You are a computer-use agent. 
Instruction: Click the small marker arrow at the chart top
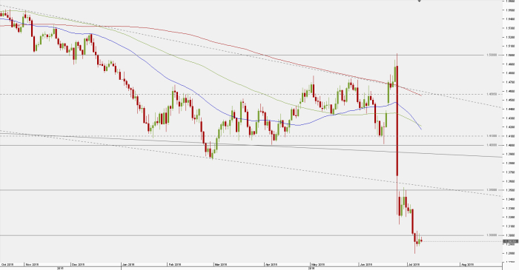[x=420, y=1]
